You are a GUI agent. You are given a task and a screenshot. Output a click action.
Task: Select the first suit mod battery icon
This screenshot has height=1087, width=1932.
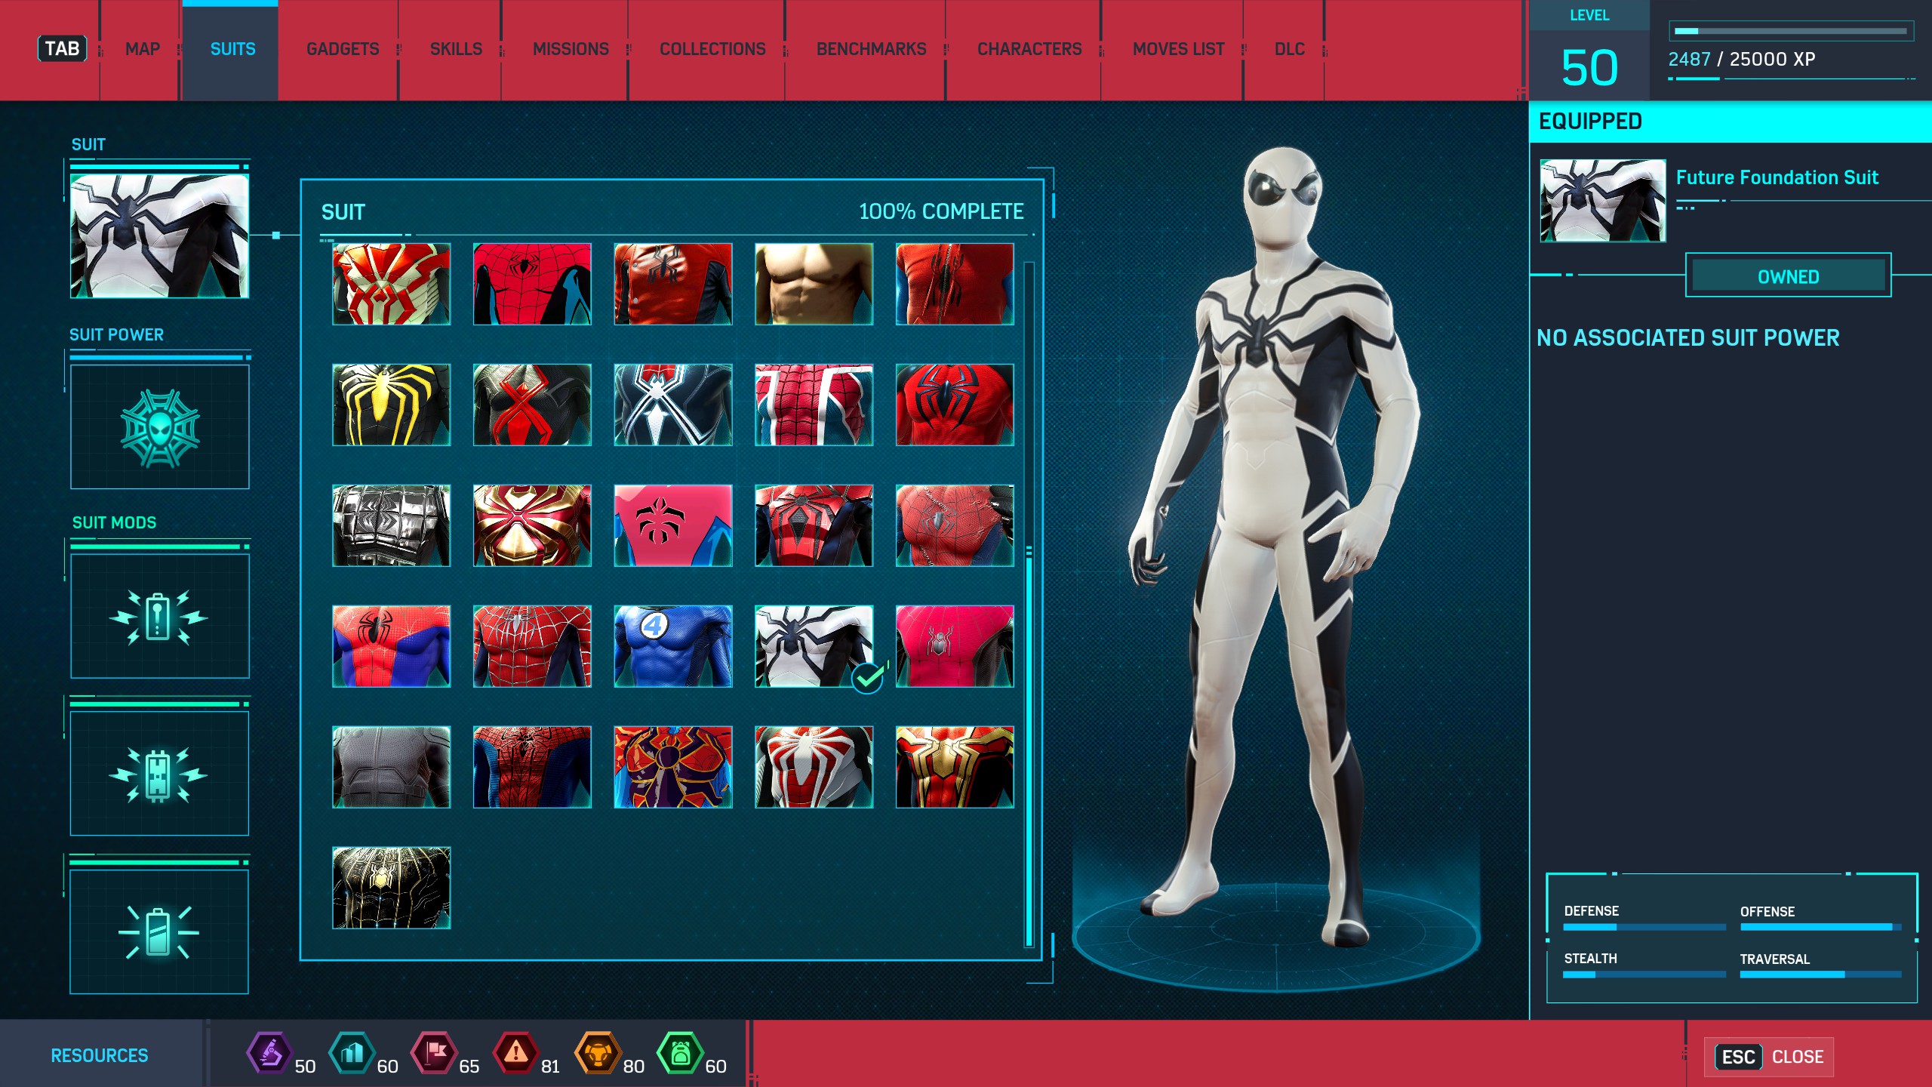[x=159, y=616]
